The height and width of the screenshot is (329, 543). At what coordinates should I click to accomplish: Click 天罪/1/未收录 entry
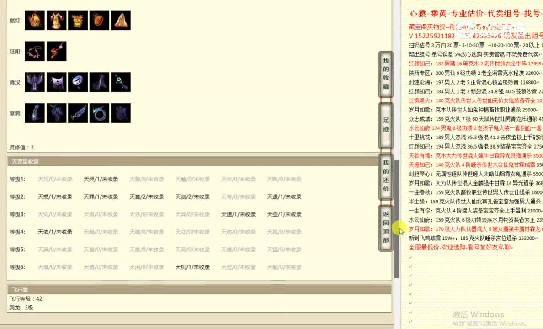point(101,196)
